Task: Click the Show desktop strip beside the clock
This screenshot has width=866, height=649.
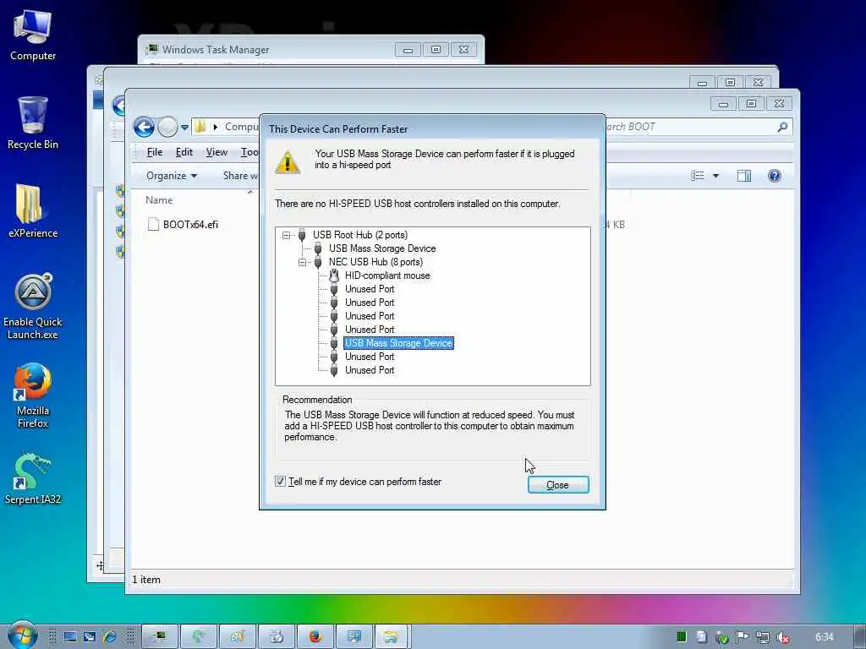Action: tap(859, 636)
